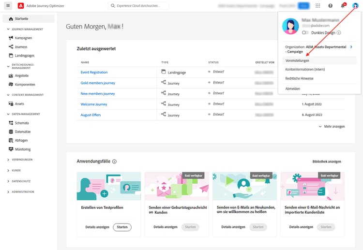Click the blue button in the top header

[x=303, y=6]
